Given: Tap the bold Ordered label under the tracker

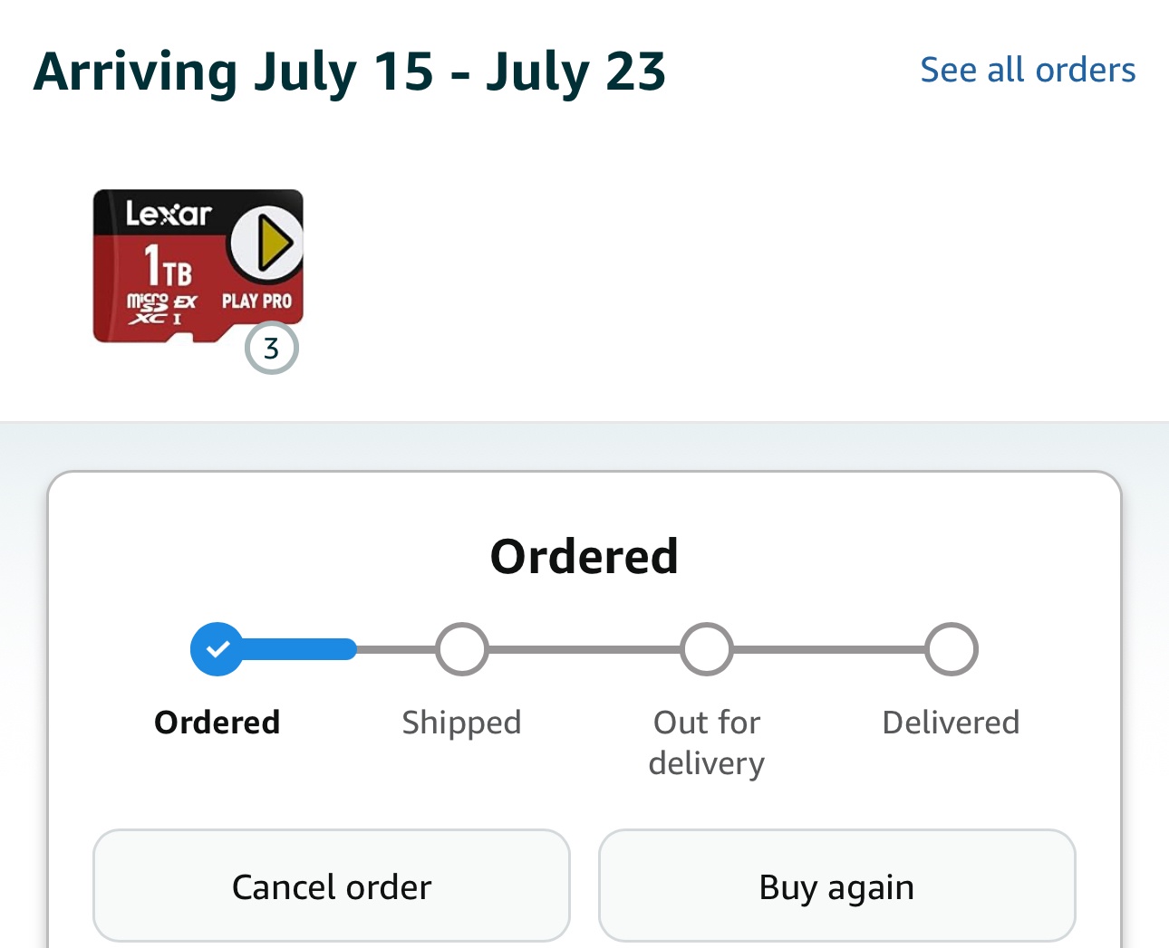Looking at the screenshot, I should click(x=217, y=723).
